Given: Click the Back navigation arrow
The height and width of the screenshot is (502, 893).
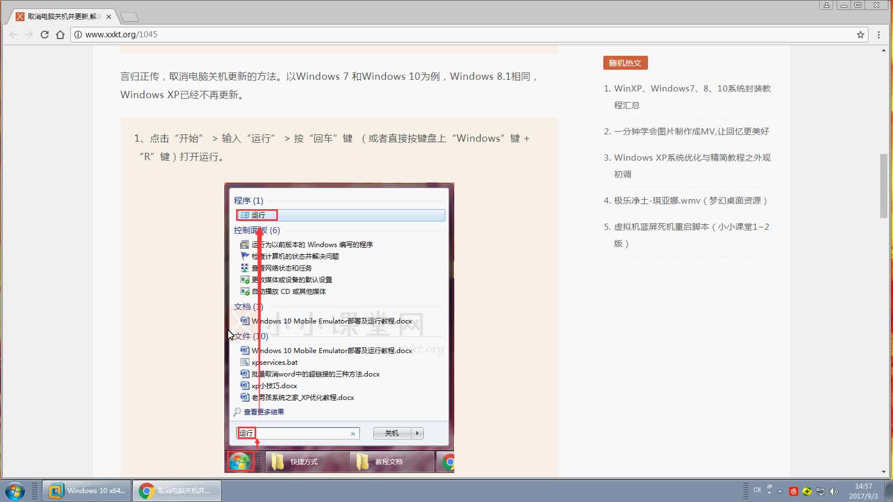Looking at the screenshot, I should click(13, 34).
